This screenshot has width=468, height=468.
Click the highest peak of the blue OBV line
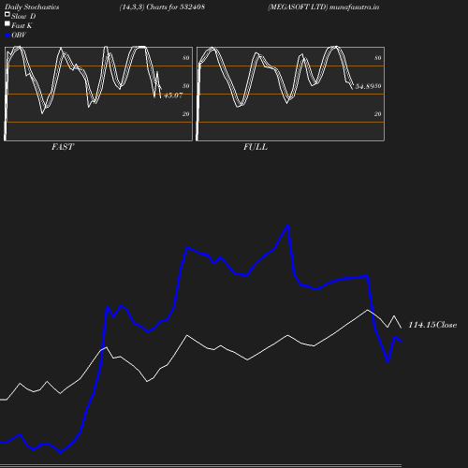(x=287, y=226)
